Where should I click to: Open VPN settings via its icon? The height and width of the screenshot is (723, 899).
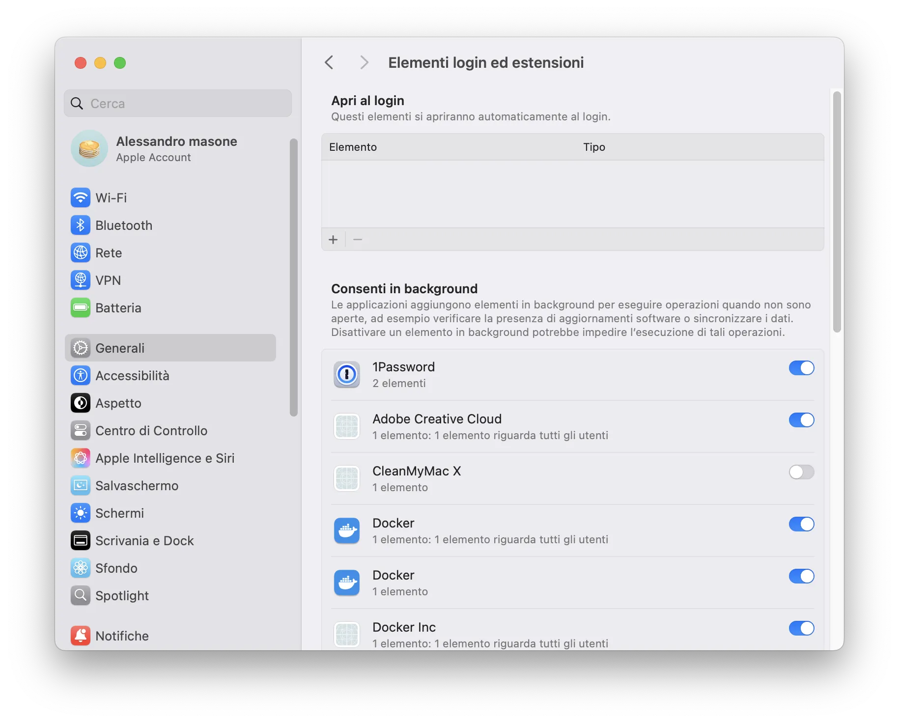pos(81,280)
